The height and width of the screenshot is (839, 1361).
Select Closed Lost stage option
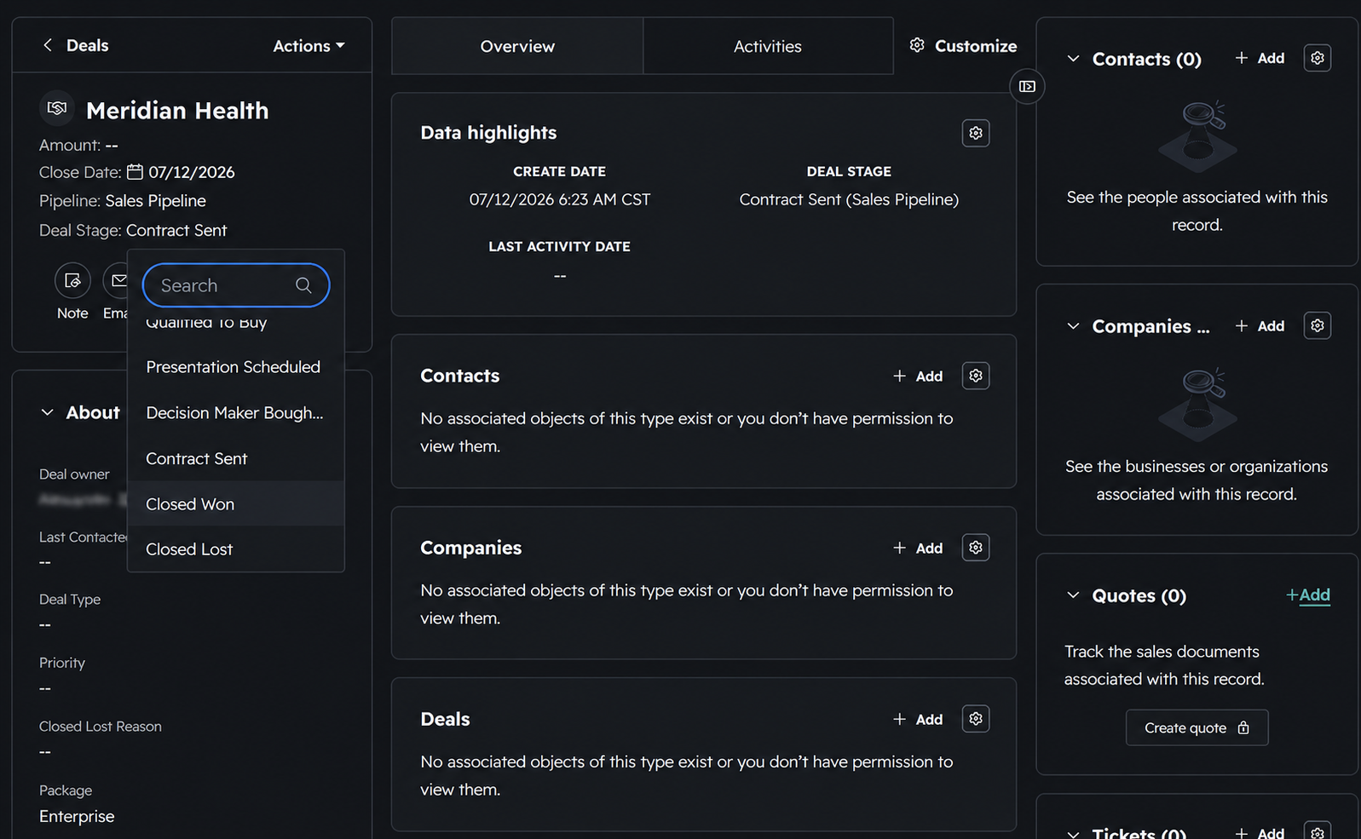[236, 549]
